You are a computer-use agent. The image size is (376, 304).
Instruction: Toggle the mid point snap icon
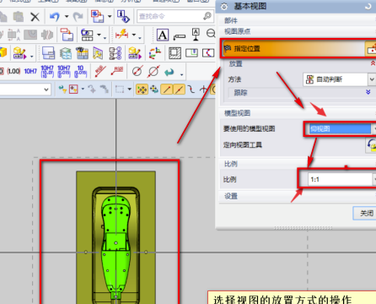[179, 90]
